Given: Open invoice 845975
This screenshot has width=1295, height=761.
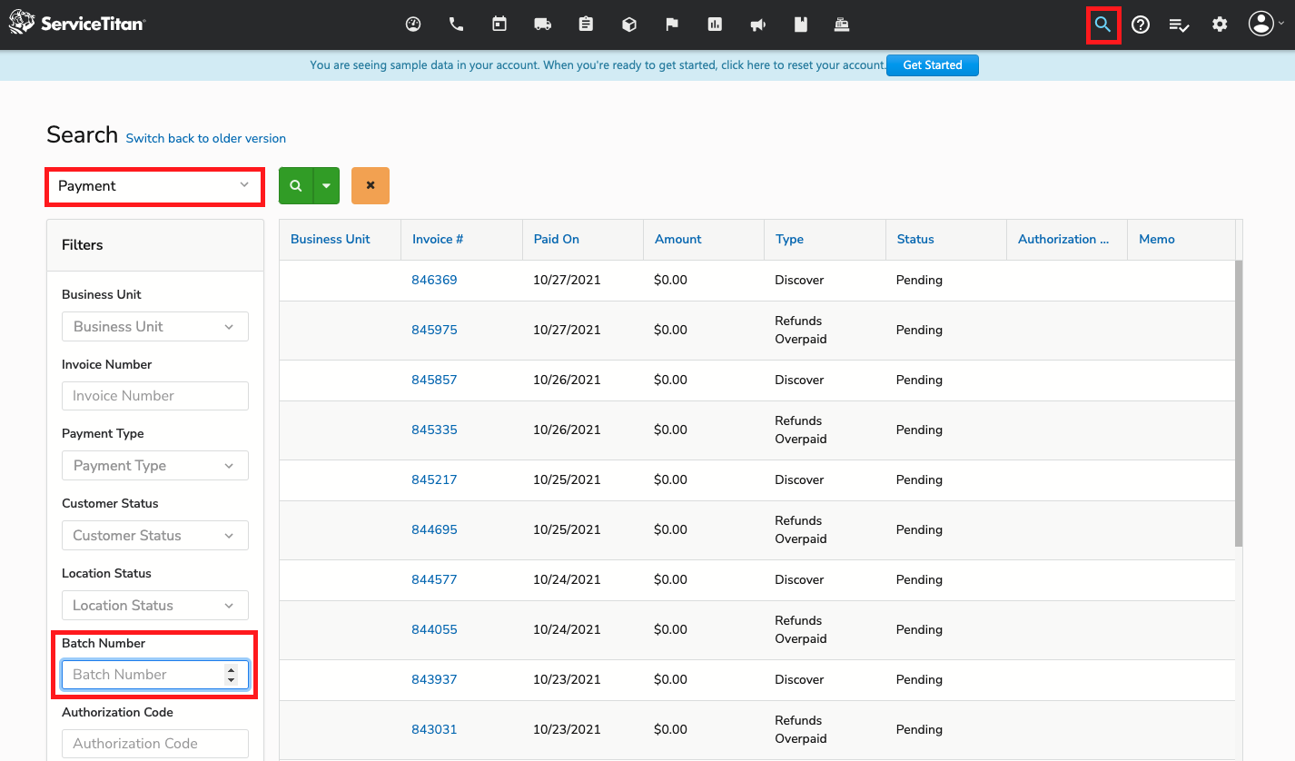Looking at the screenshot, I should click(x=434, y=331).
